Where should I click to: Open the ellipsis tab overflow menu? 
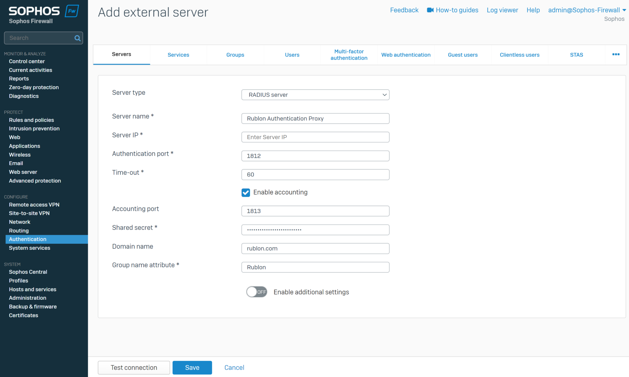tap(616, 55)
